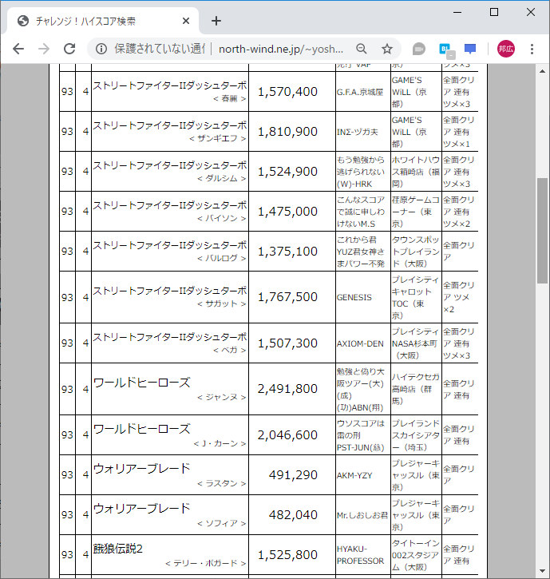The height and width of the screenshot is (579, 550).
Task: Click character label < ソフィア >
Action: pos(221,523)
